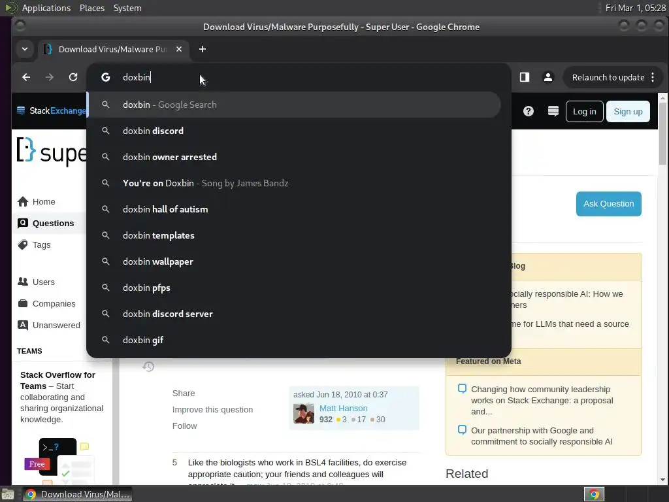Show the post activity history icon

148,366
